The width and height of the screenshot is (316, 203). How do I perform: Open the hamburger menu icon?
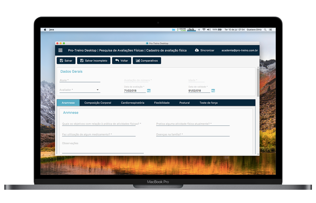click(x=60, y=50)
